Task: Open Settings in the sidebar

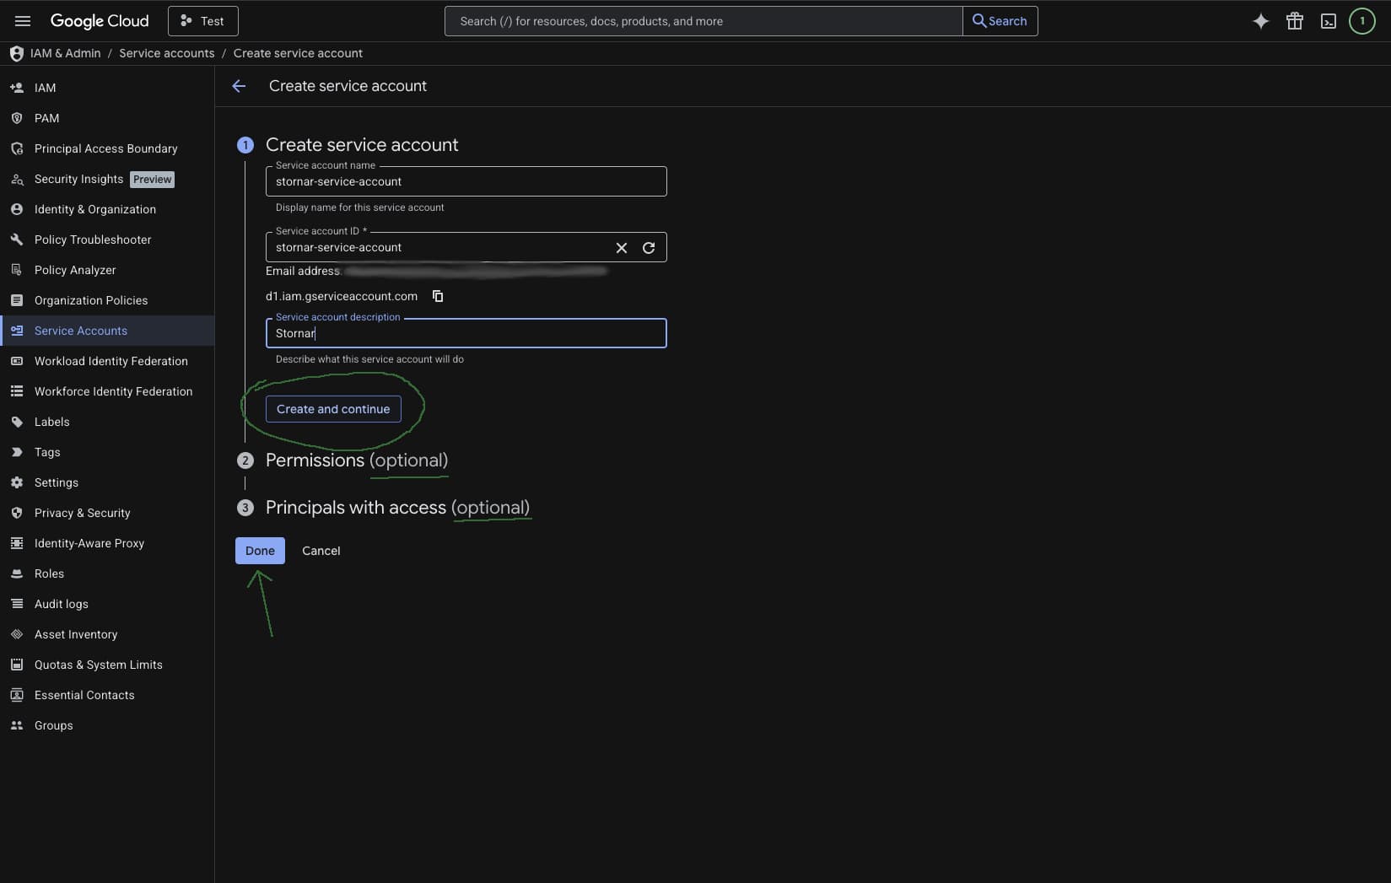Action: pos(107,482)
